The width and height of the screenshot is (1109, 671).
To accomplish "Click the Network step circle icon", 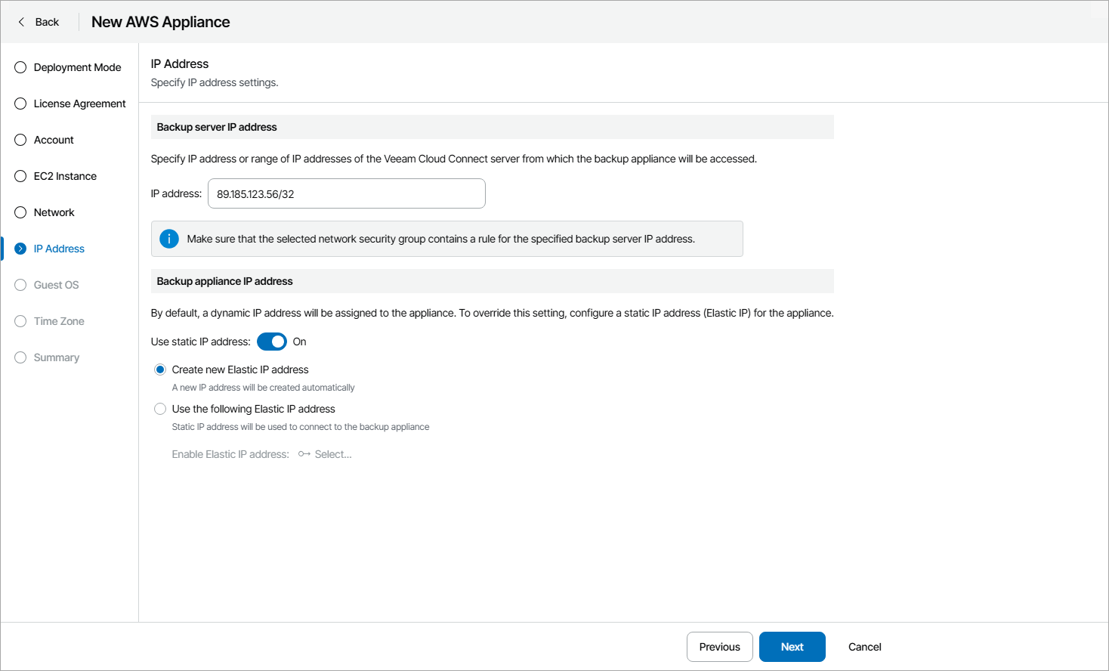I will click(x=20, y=212).
